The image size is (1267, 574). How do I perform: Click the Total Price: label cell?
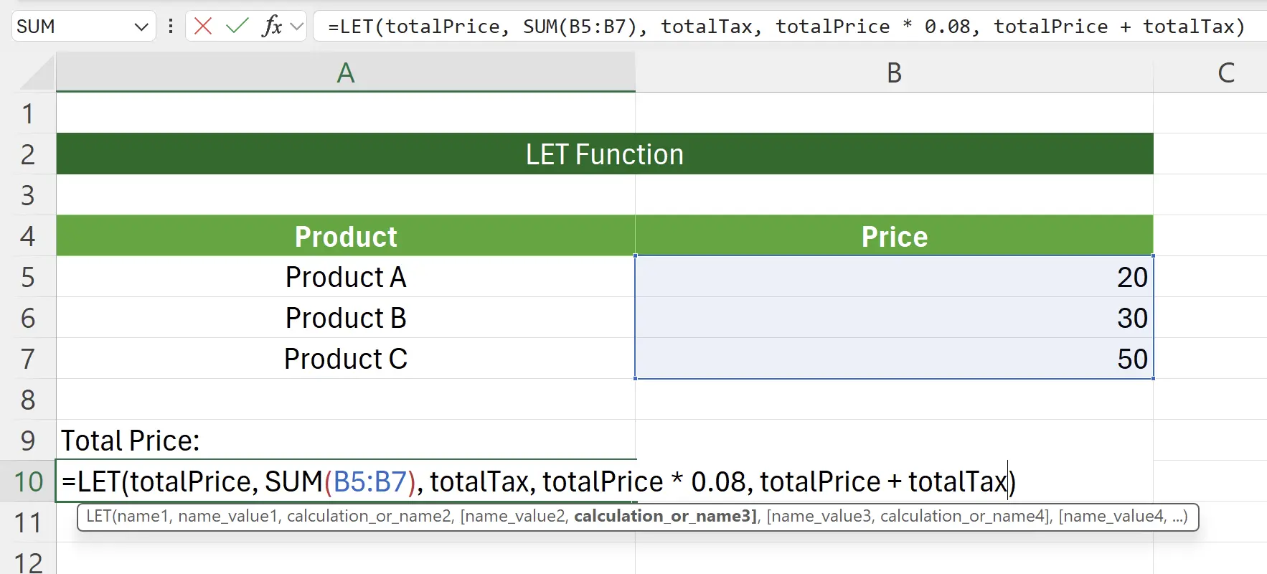(x=346, y=441)
